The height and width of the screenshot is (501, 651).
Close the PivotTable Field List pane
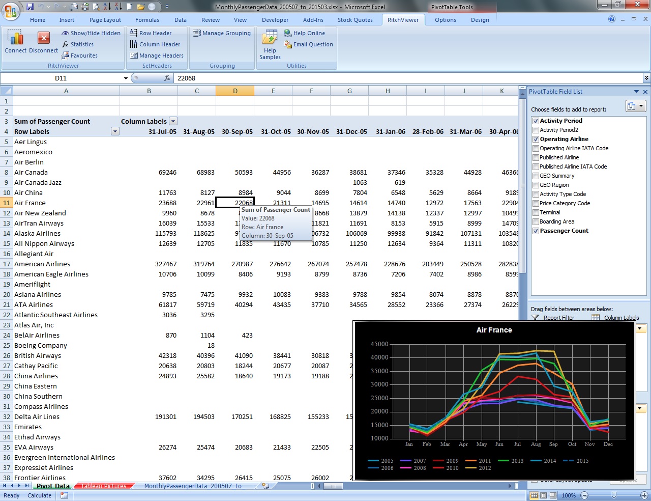(645, 92)
